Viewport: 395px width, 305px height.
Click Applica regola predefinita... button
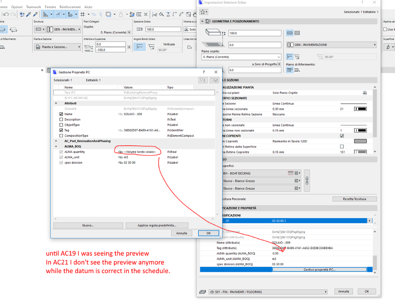(157, 225)
